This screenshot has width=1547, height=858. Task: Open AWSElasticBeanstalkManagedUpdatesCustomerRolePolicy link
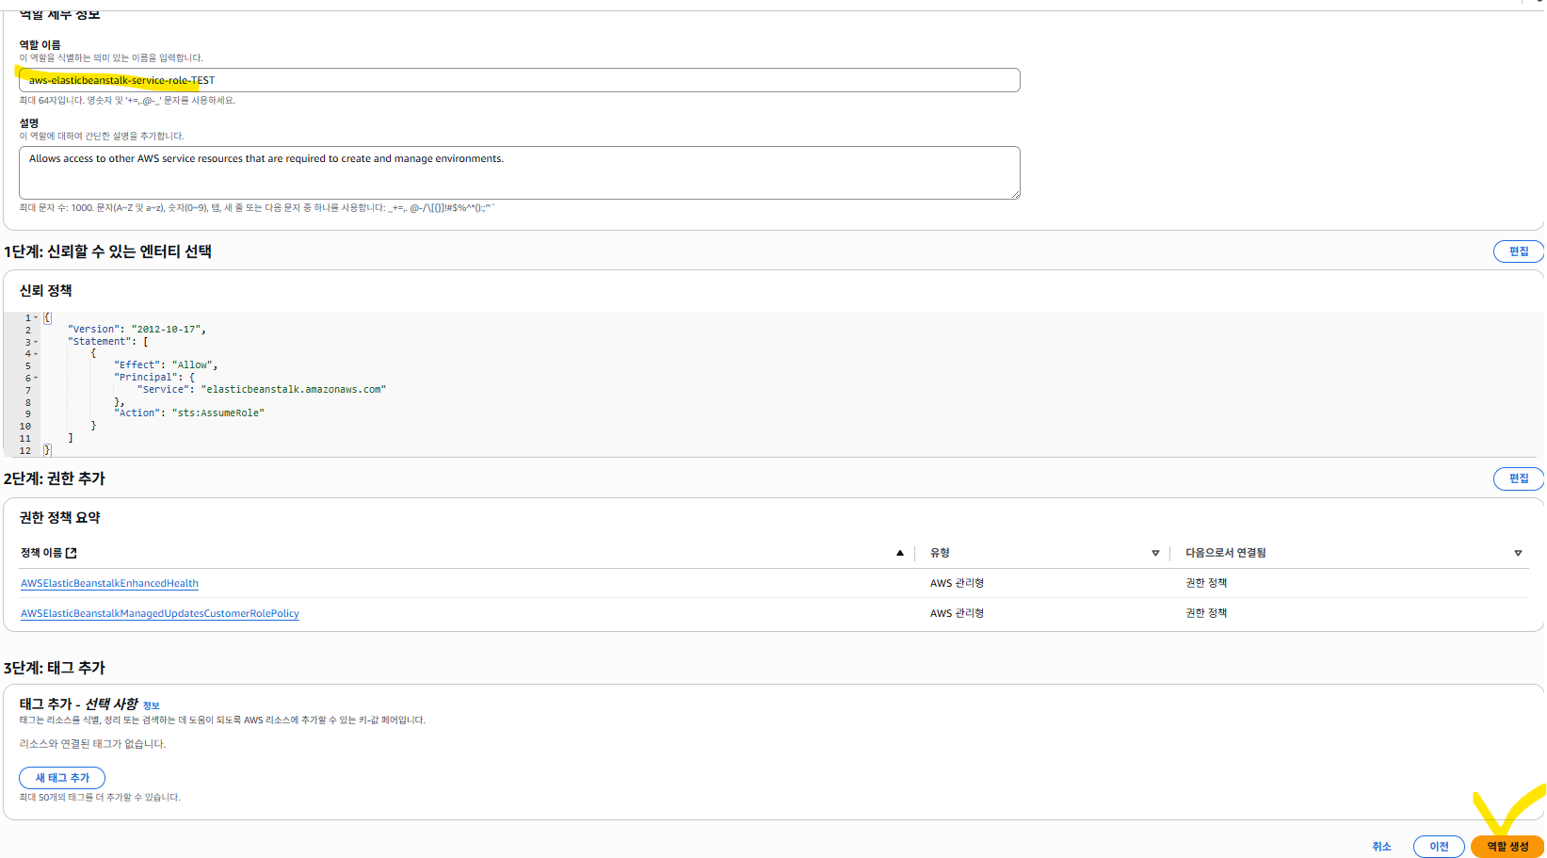click(x=160, y=613)
